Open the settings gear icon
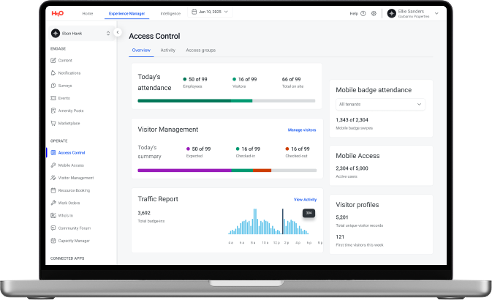Screen dimensions: 492x303 (374, 13)
